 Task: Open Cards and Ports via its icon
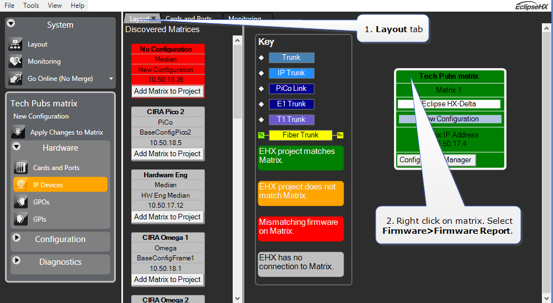pos(21,167)
